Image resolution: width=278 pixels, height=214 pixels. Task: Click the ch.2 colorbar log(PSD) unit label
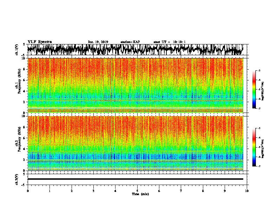click(x=263, y=149)
